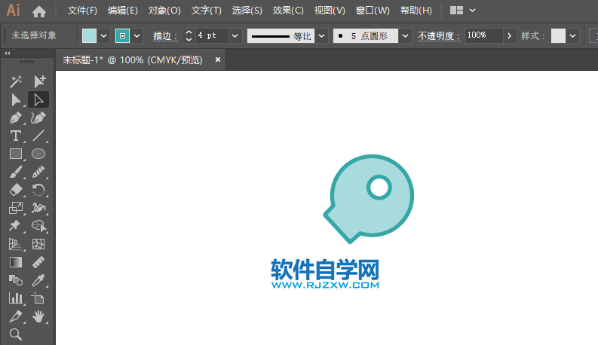Open the 文件(F) menu
The image size is (598, 345).
click(82, 11)
